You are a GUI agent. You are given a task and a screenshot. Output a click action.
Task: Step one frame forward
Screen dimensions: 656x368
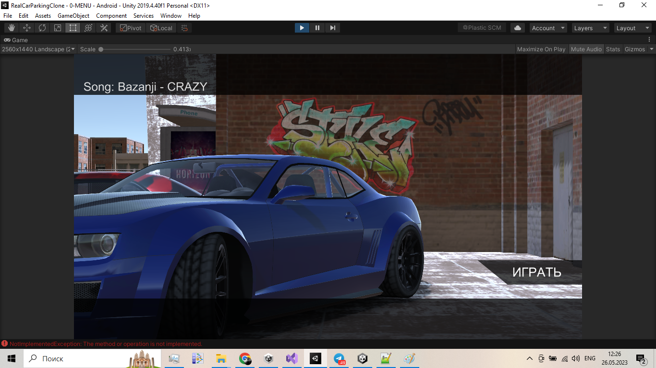point(332,28)
